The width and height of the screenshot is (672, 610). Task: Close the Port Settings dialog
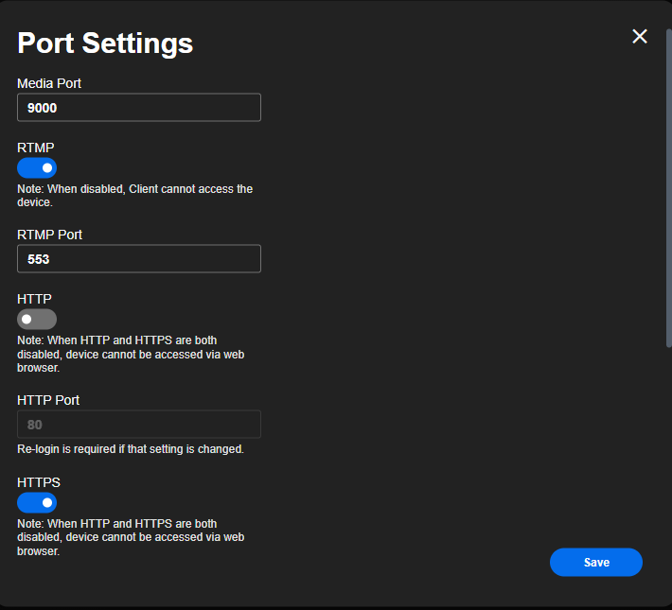(x=640, y=36)
